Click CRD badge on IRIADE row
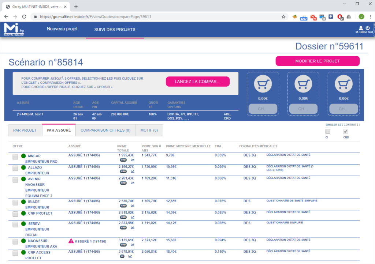Screen dimensions: 375x264 click(x=123, y=206)
